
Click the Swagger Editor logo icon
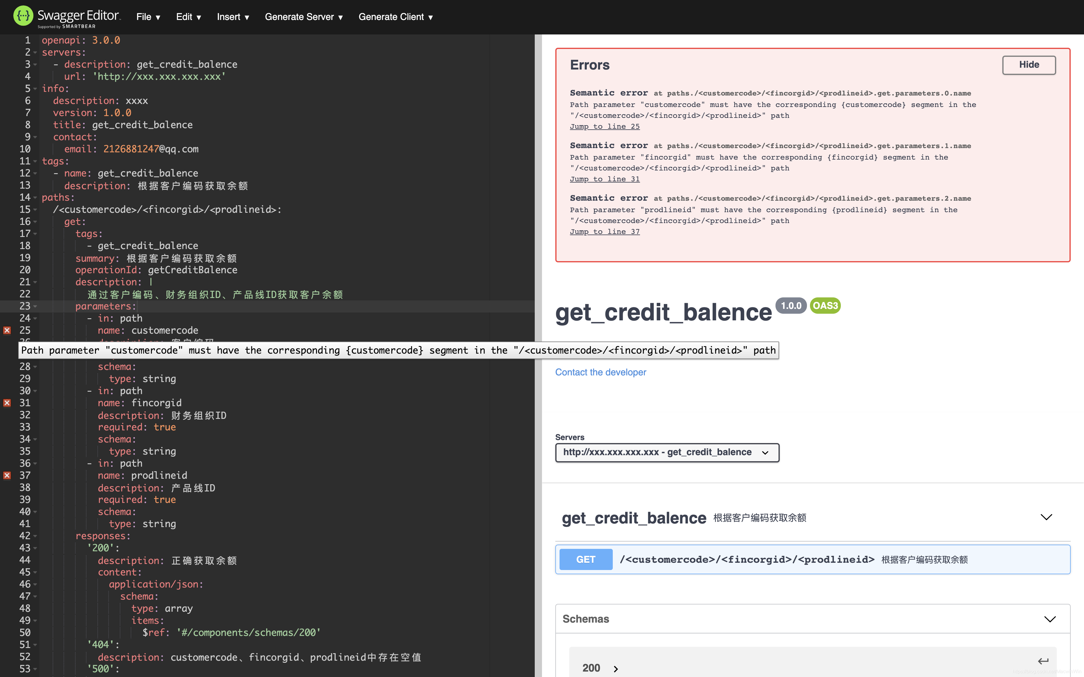(23, 16)
